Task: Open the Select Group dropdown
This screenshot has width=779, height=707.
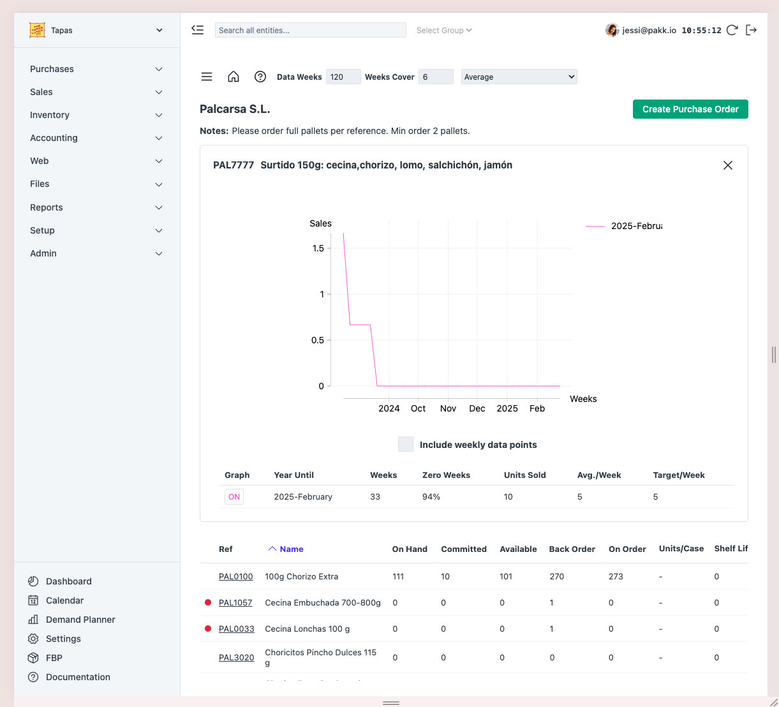Action: pyautogui.click(x=444, y=30)
